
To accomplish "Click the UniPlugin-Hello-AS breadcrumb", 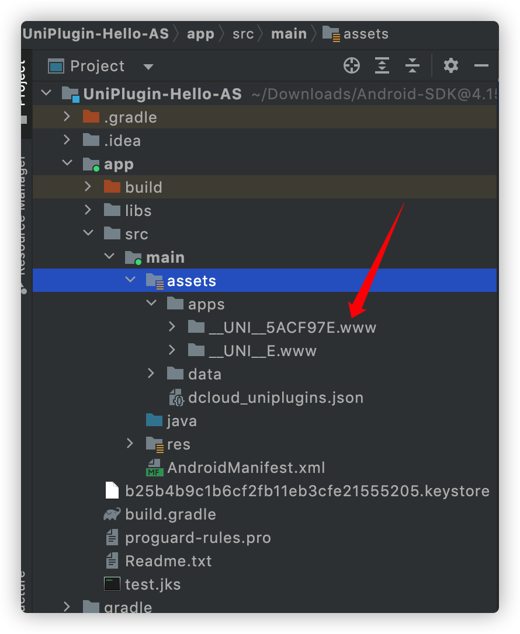I will 95,33.
